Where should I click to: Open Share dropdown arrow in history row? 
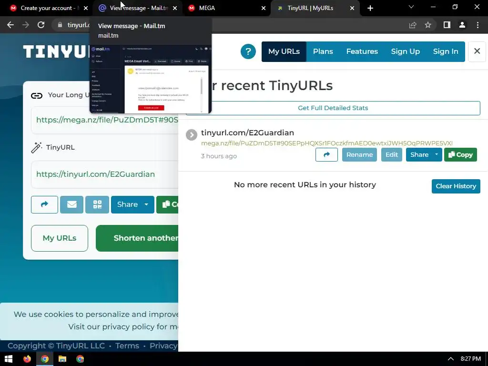click(x=437, y=155)
